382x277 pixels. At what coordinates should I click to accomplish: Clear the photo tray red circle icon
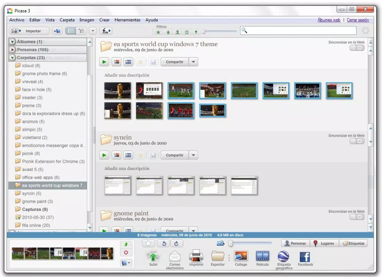click(126, 253)
